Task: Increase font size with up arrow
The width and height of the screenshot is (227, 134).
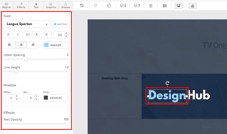Action: [66, 33]
